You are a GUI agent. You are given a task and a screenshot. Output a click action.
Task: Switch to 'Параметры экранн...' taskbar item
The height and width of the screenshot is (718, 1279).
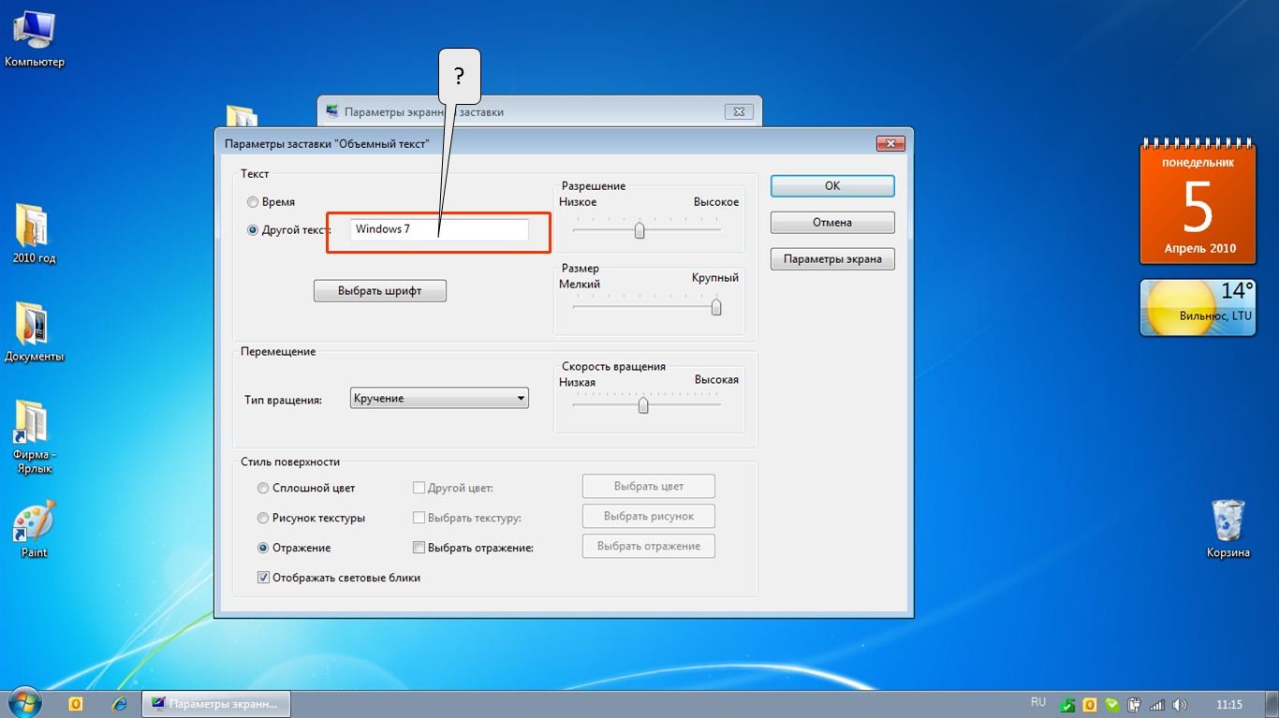[215, 704]
